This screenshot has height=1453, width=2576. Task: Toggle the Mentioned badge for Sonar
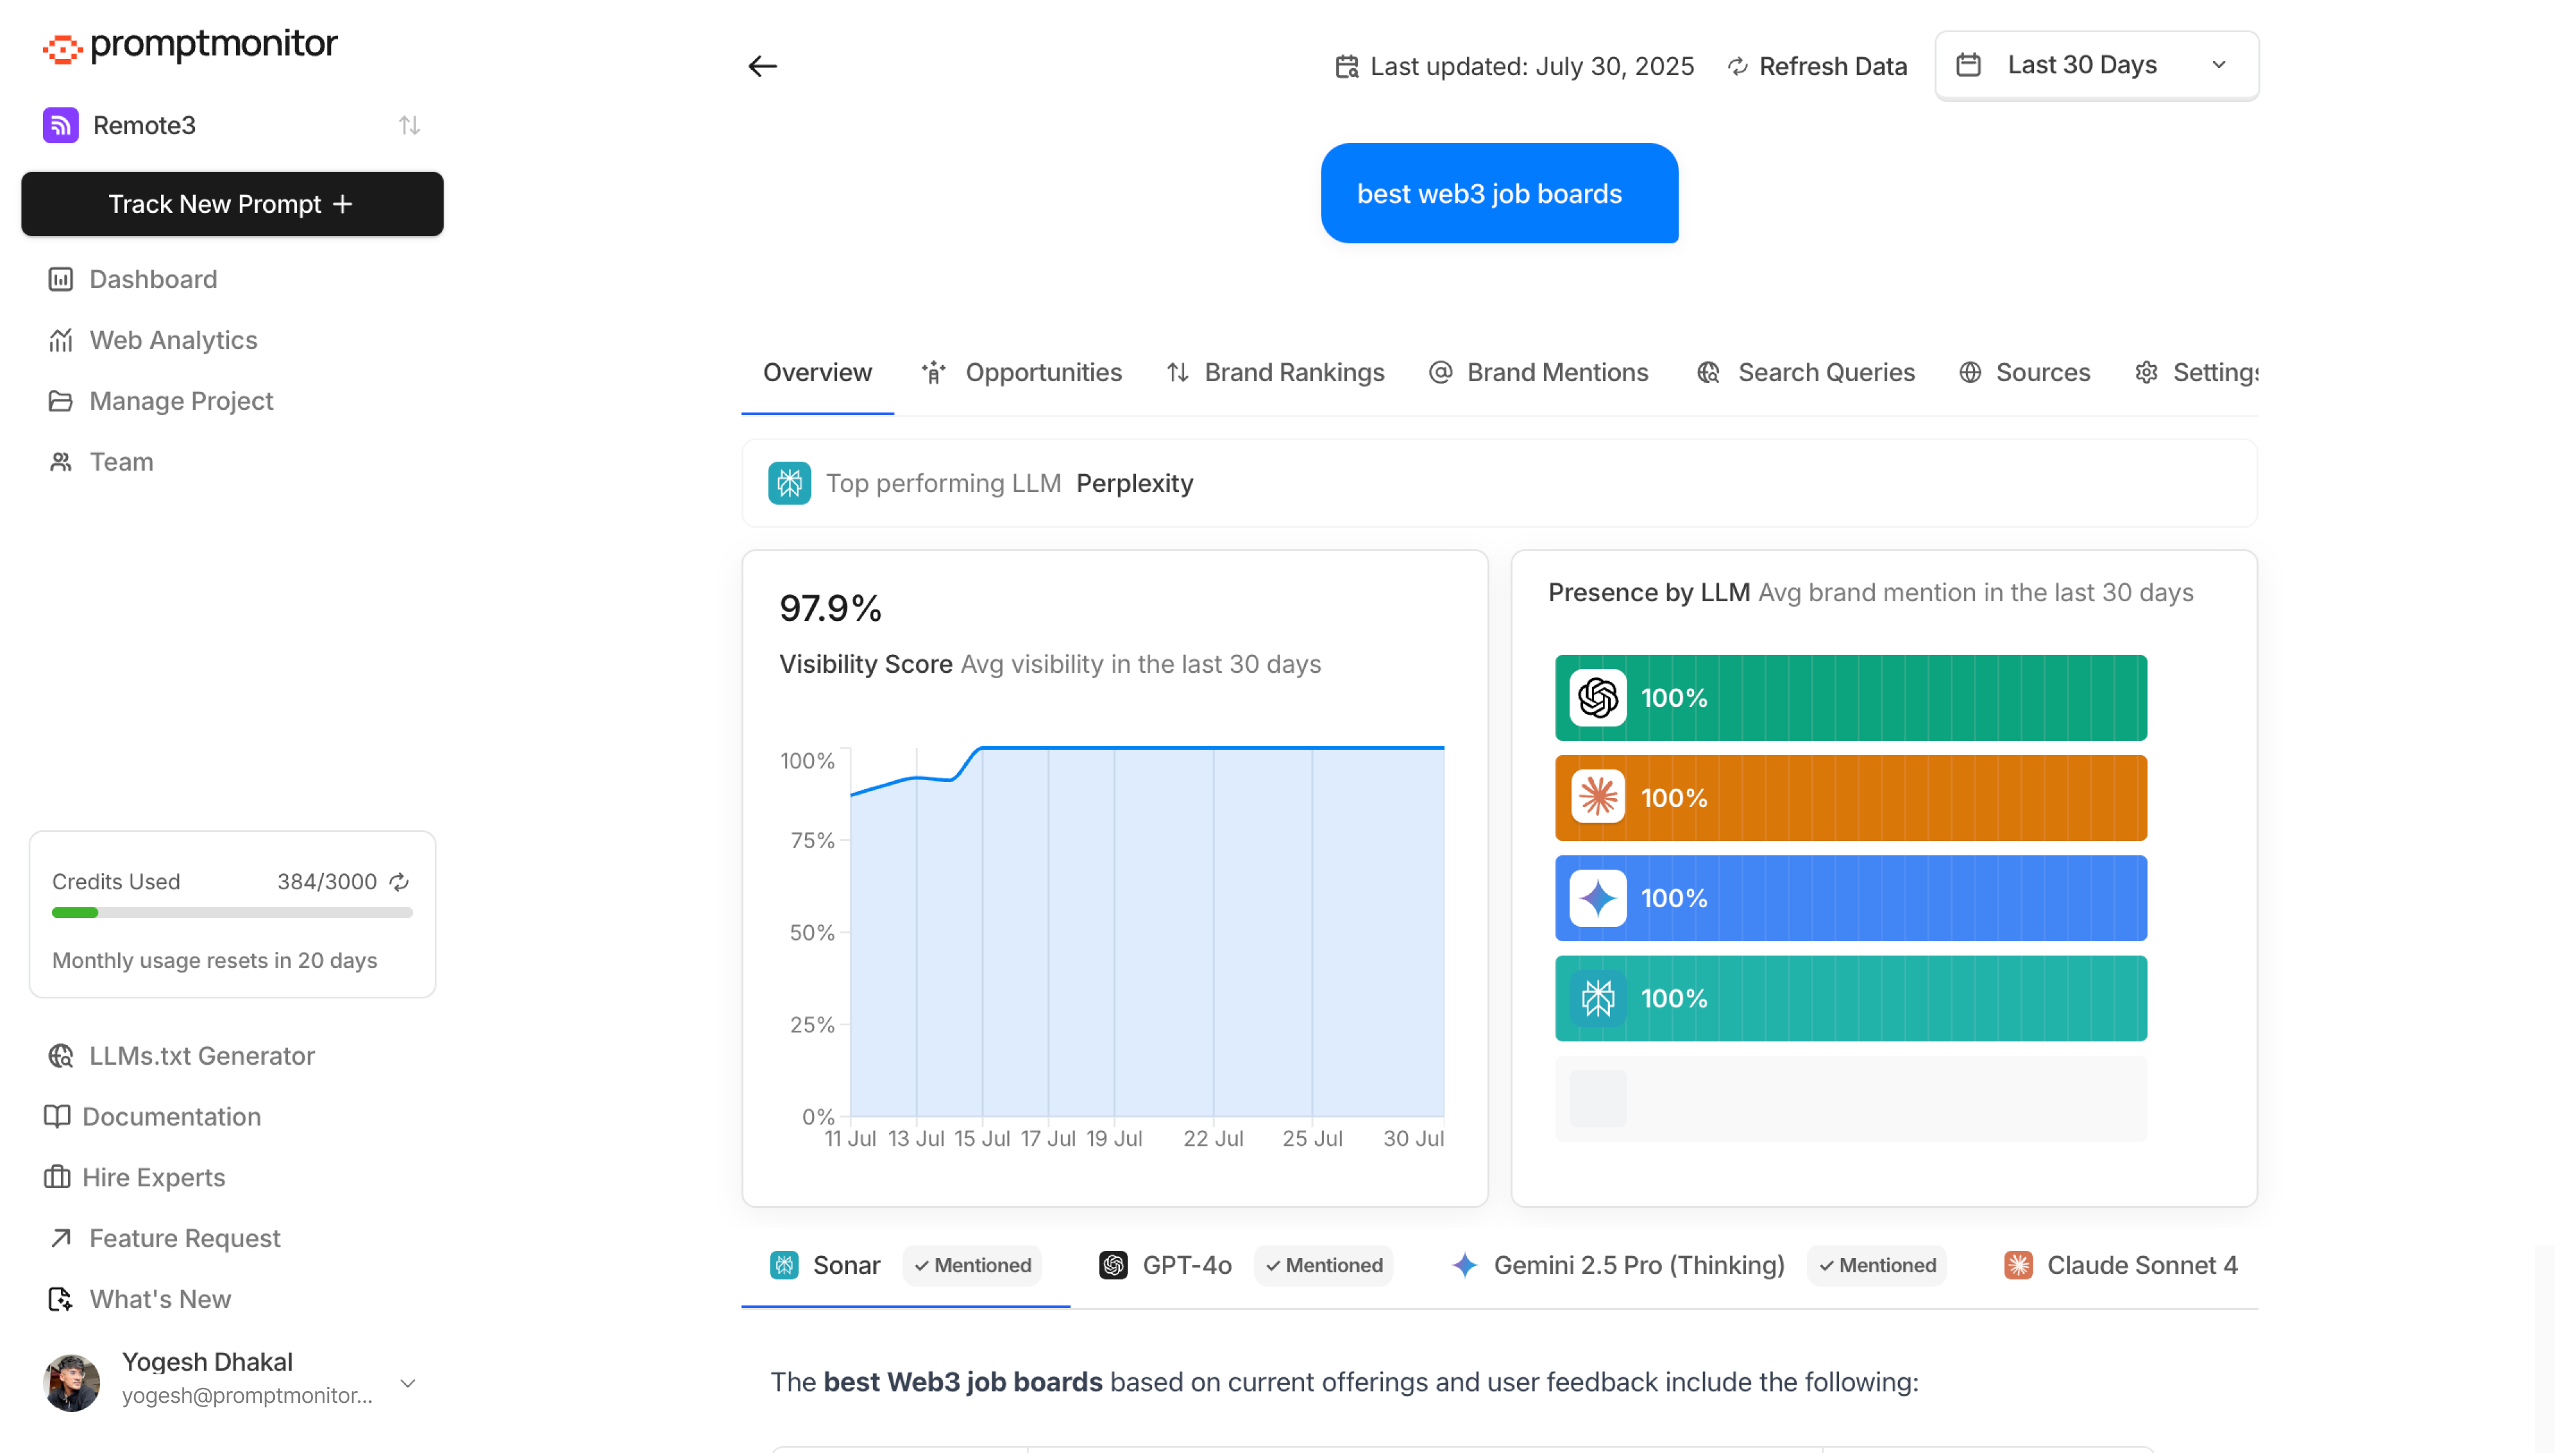tap(972, 1265)
